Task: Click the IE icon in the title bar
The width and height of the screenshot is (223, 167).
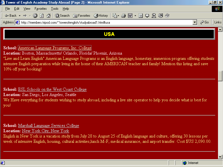Action: (3, 3)
